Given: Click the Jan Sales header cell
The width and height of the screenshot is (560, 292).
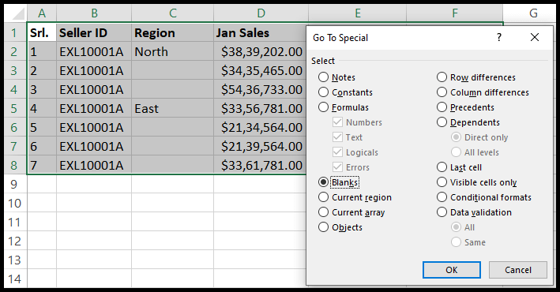Looking at the screenshot, I should [x=260, y=33].
